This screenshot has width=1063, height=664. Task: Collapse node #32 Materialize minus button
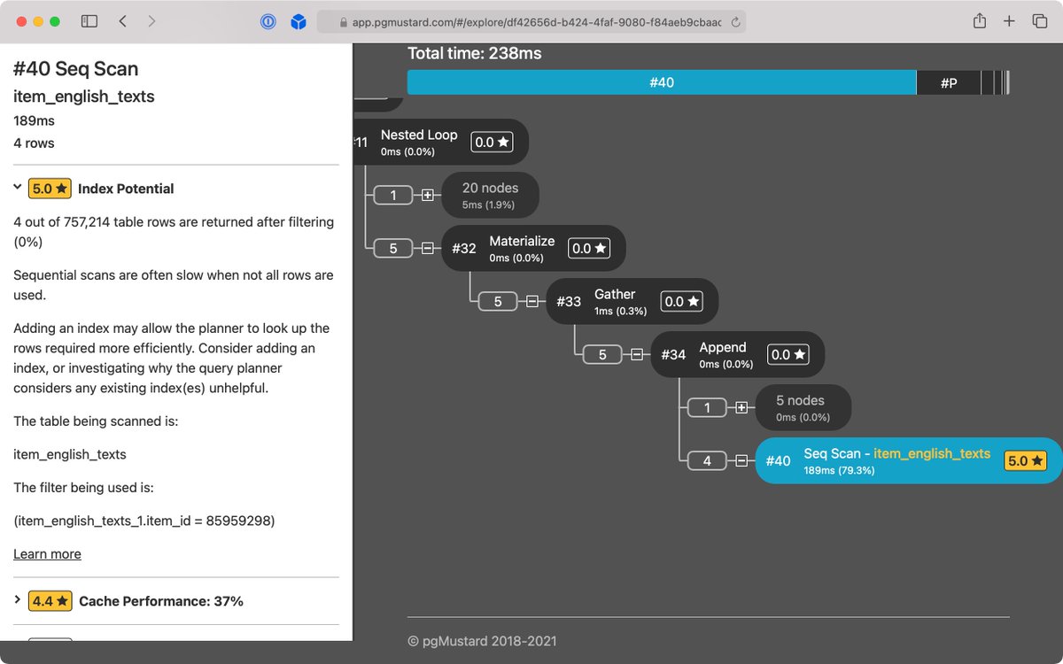coord(428,248)
